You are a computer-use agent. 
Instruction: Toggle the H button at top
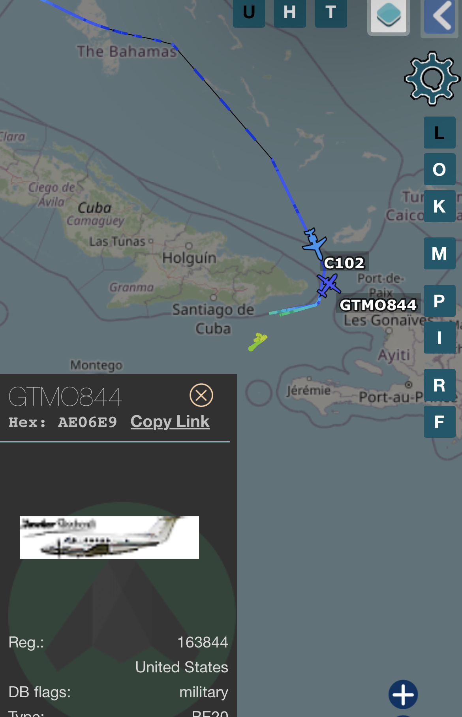point(290,13)
